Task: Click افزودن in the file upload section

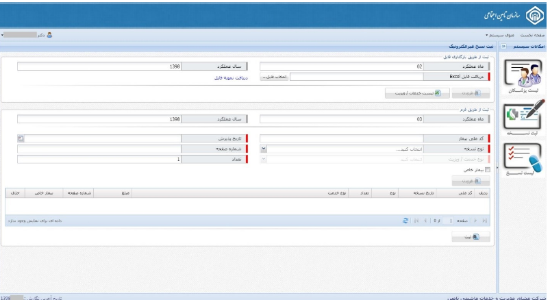Action: pos(471,93)
